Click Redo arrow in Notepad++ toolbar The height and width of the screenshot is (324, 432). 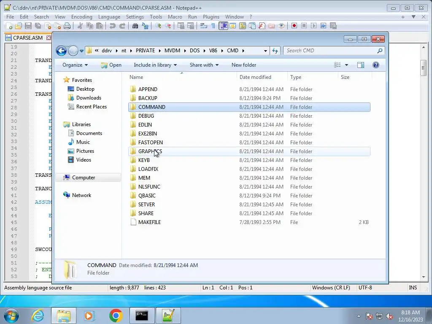tap(122, 26)
